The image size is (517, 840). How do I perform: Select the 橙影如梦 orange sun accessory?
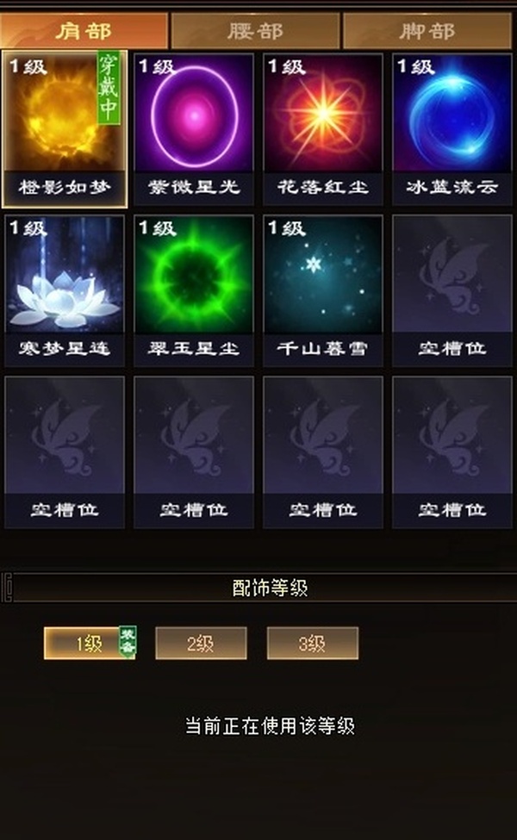click(x=65, y=128)
